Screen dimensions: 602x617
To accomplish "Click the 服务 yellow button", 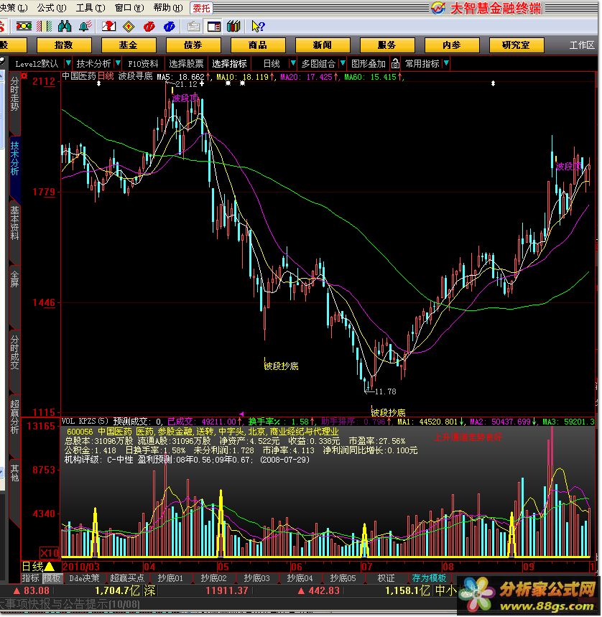I will point(386,45).
